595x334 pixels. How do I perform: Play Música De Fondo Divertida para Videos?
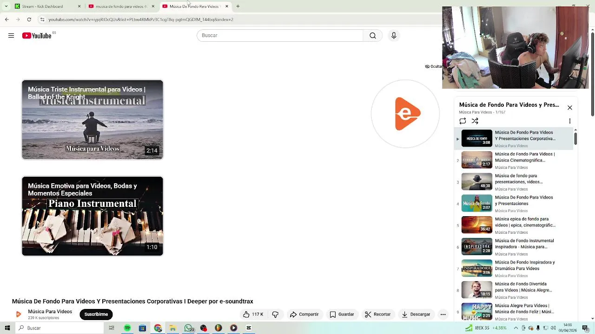(514, 290)
